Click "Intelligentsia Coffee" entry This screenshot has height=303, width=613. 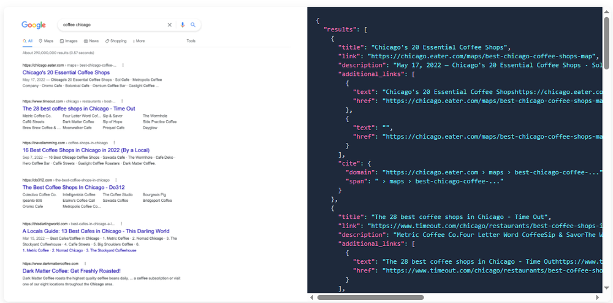pyautogui.click(x=79, y=194)
